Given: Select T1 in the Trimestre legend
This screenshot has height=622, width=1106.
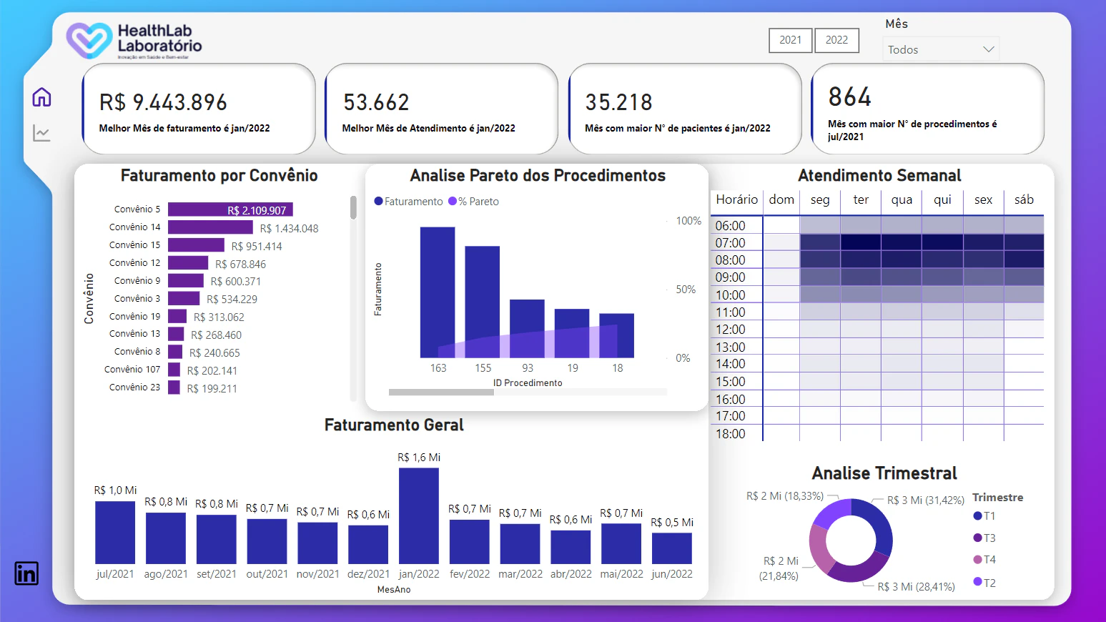Looking at the screenshot, I should click(977, 516).
